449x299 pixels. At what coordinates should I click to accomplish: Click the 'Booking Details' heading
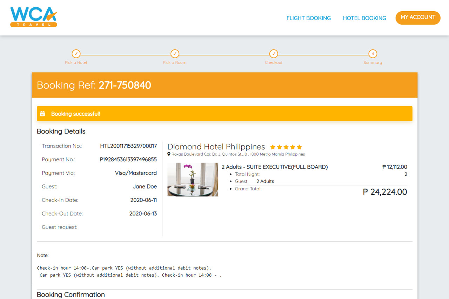[61, 131]
